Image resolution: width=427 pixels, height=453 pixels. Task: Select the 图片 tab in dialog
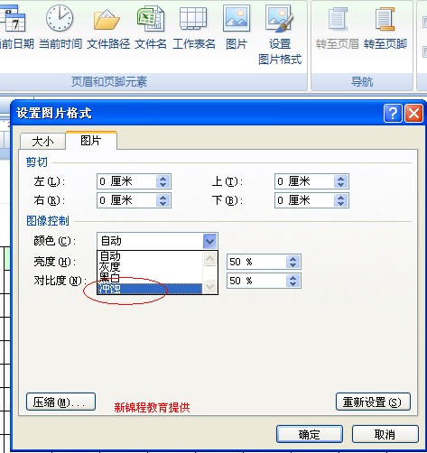click(x=91, y=140)
